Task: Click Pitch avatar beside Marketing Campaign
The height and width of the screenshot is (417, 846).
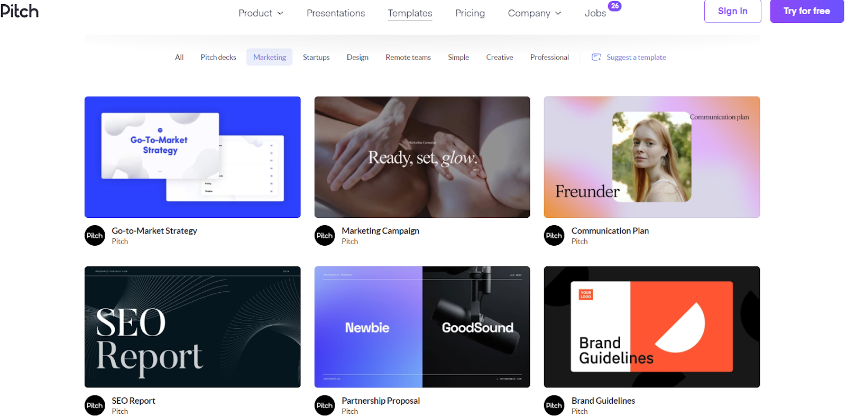Action: [325, 236]
